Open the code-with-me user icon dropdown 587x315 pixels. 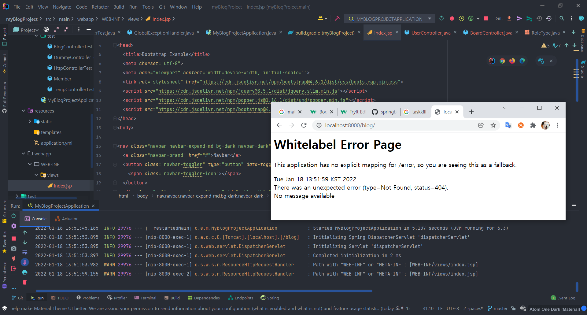[x=323, y=19]
